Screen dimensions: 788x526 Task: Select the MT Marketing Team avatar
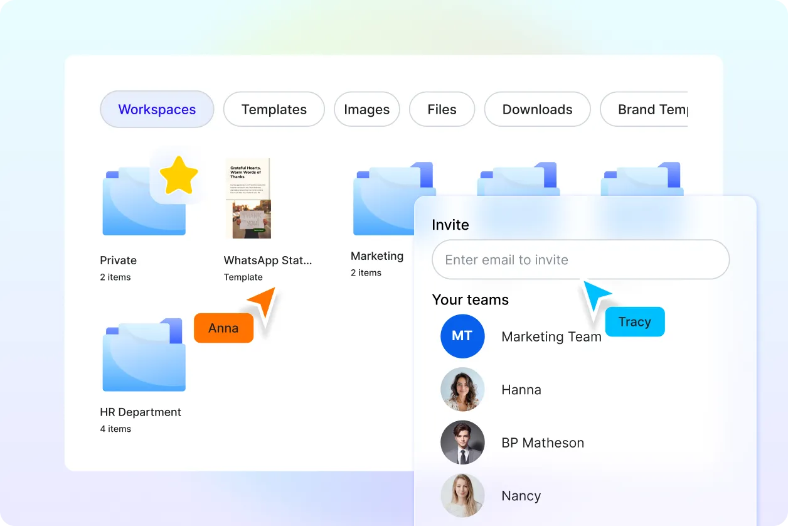click(x=462, y=336)
